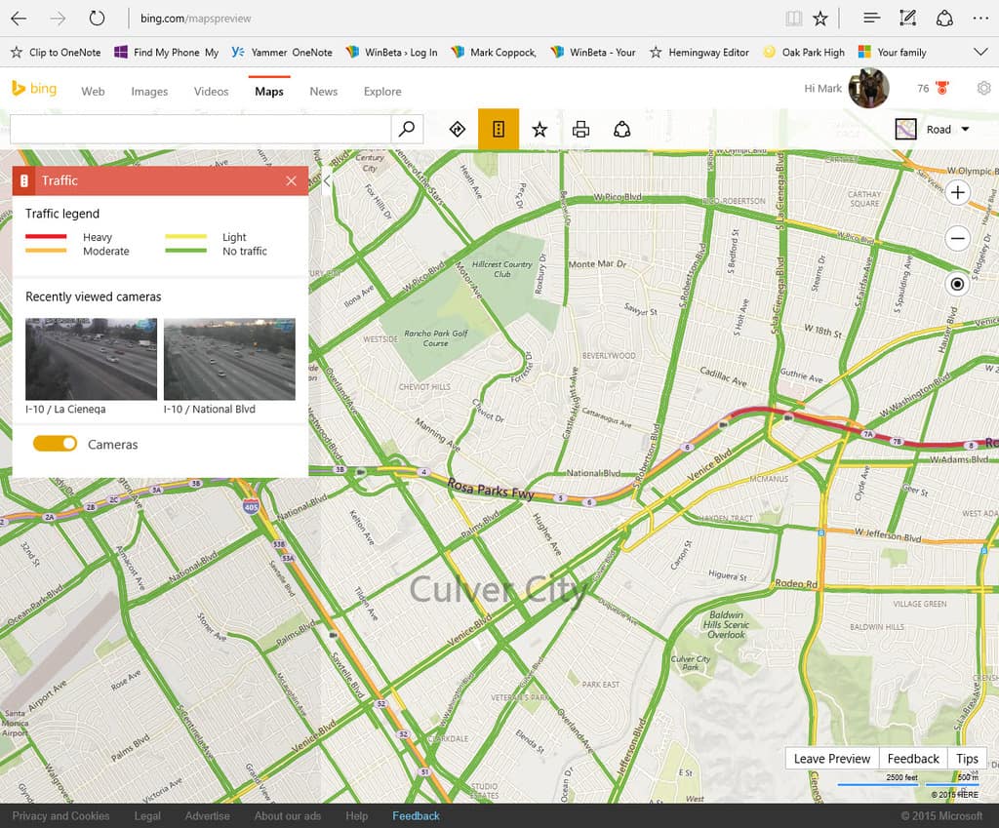
Task: Open the Edge More actions menu
Action: point(980,19)
